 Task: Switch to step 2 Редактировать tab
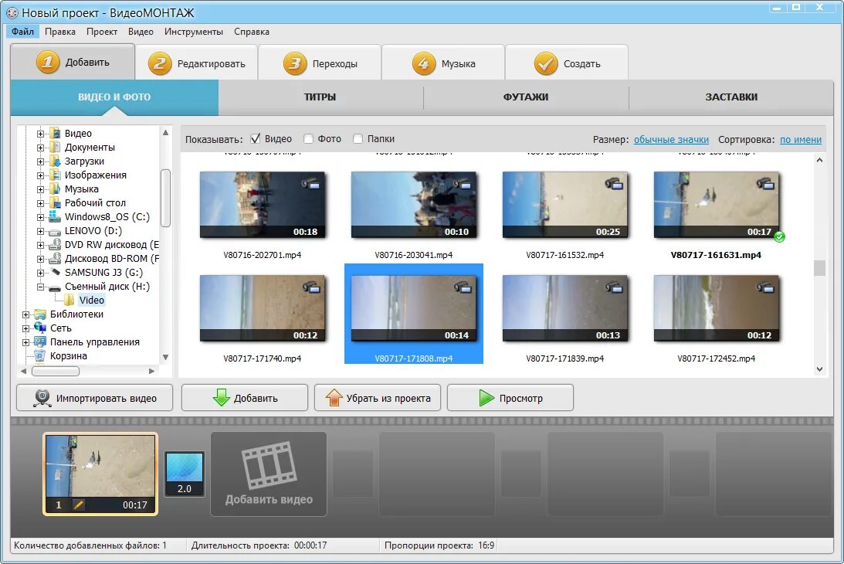[196, 63]
